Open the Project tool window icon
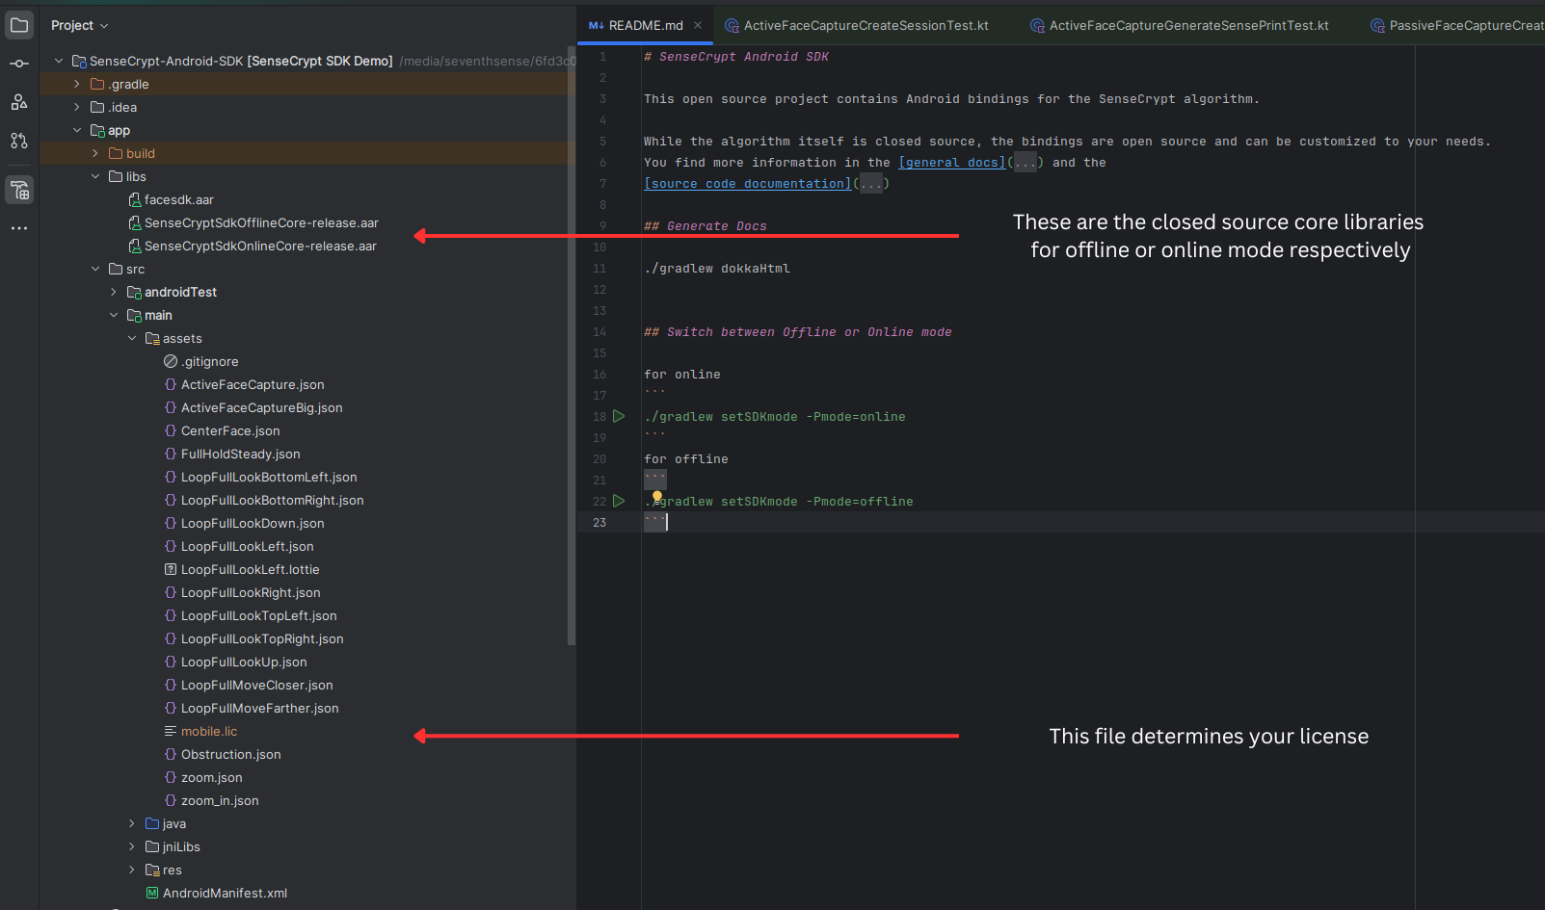The width and height of the screenshot is (1545, 910). [19, 25]
